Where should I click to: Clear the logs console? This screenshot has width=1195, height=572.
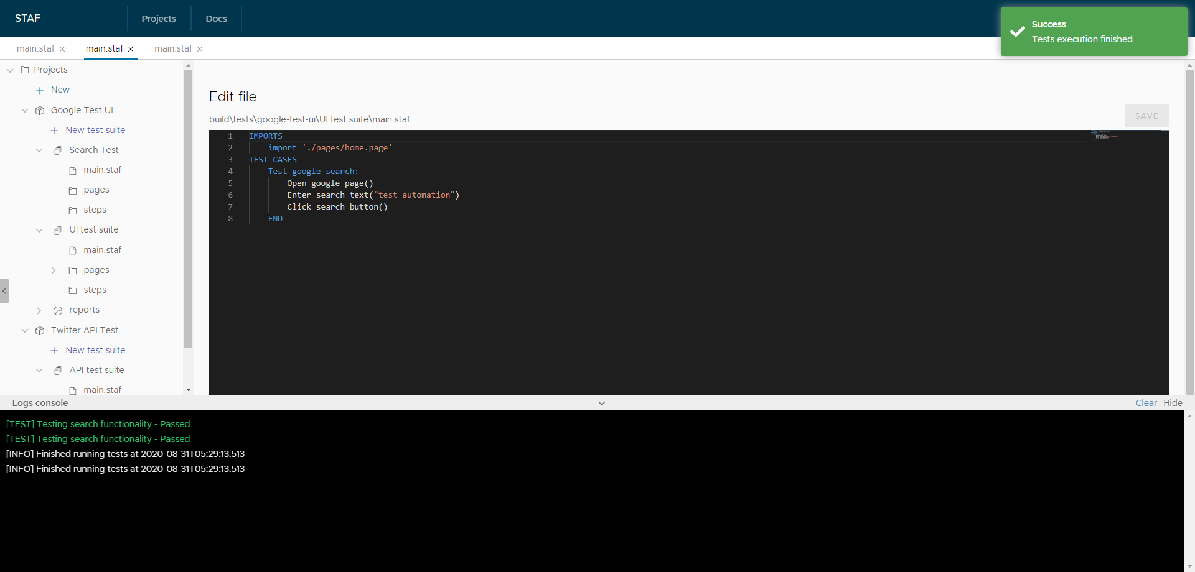(1146, 403)
